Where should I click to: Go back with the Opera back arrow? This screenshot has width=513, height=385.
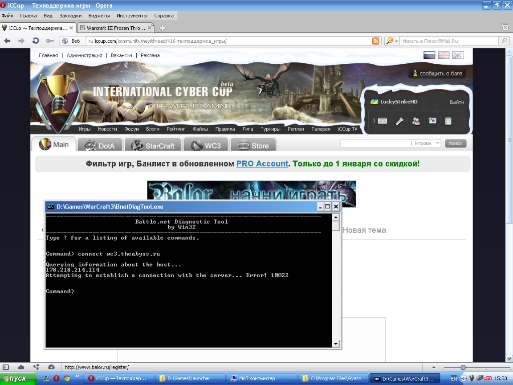[7, 41]
